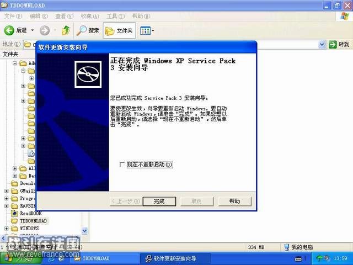
Task: Open address bar dropdown arrow
Action: pyautogui.click(x=322, y=44)
